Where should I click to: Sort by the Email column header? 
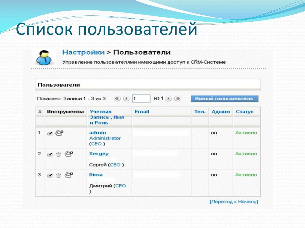click(142, 112)
